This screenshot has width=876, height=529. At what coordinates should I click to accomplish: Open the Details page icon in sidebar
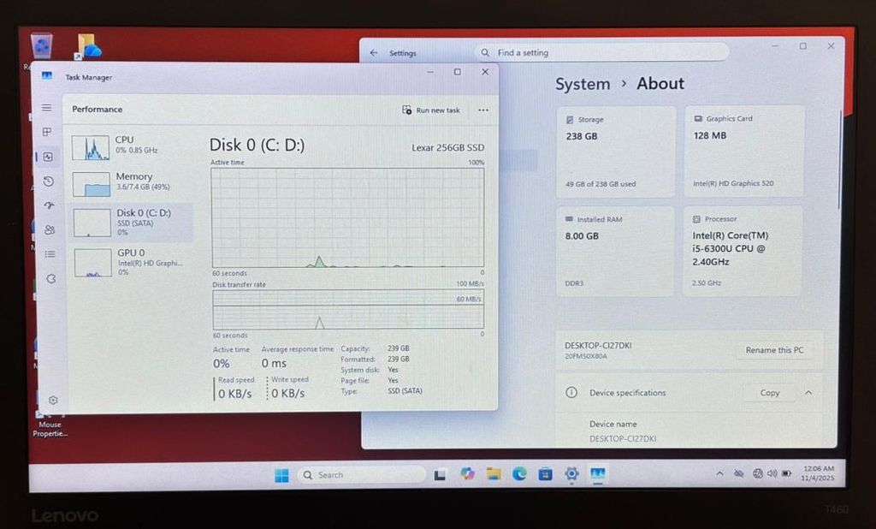coord(50,254)
